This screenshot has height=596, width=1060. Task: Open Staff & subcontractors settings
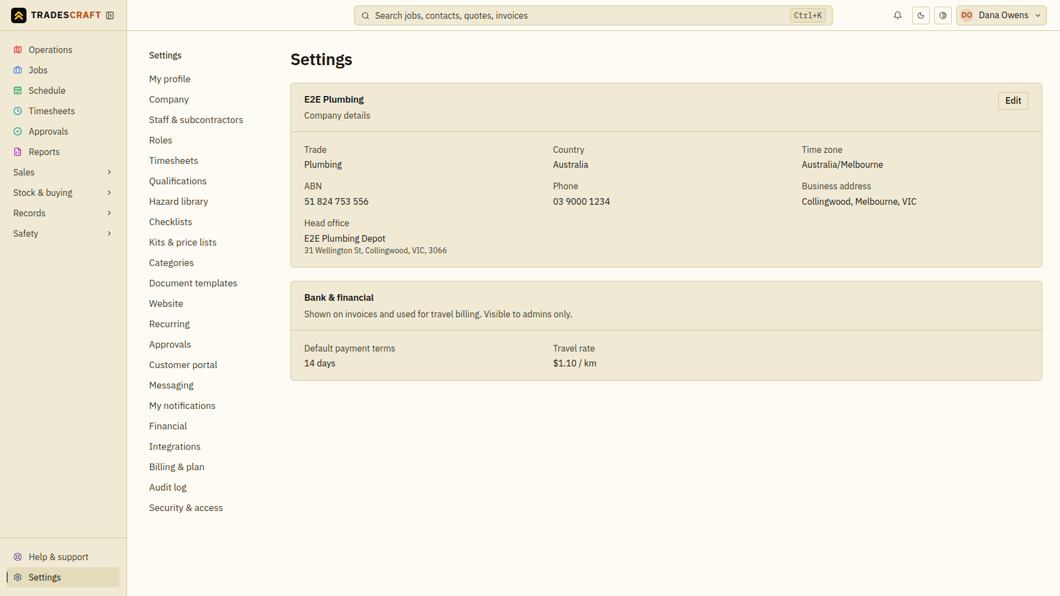(x=196, y=120)
